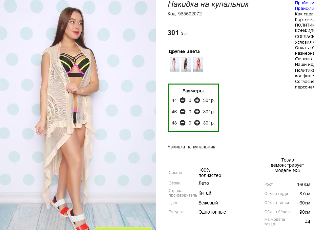Open the 'Наши мод…' models link
The image size is (314, 230).
click(x=304, y=65)
